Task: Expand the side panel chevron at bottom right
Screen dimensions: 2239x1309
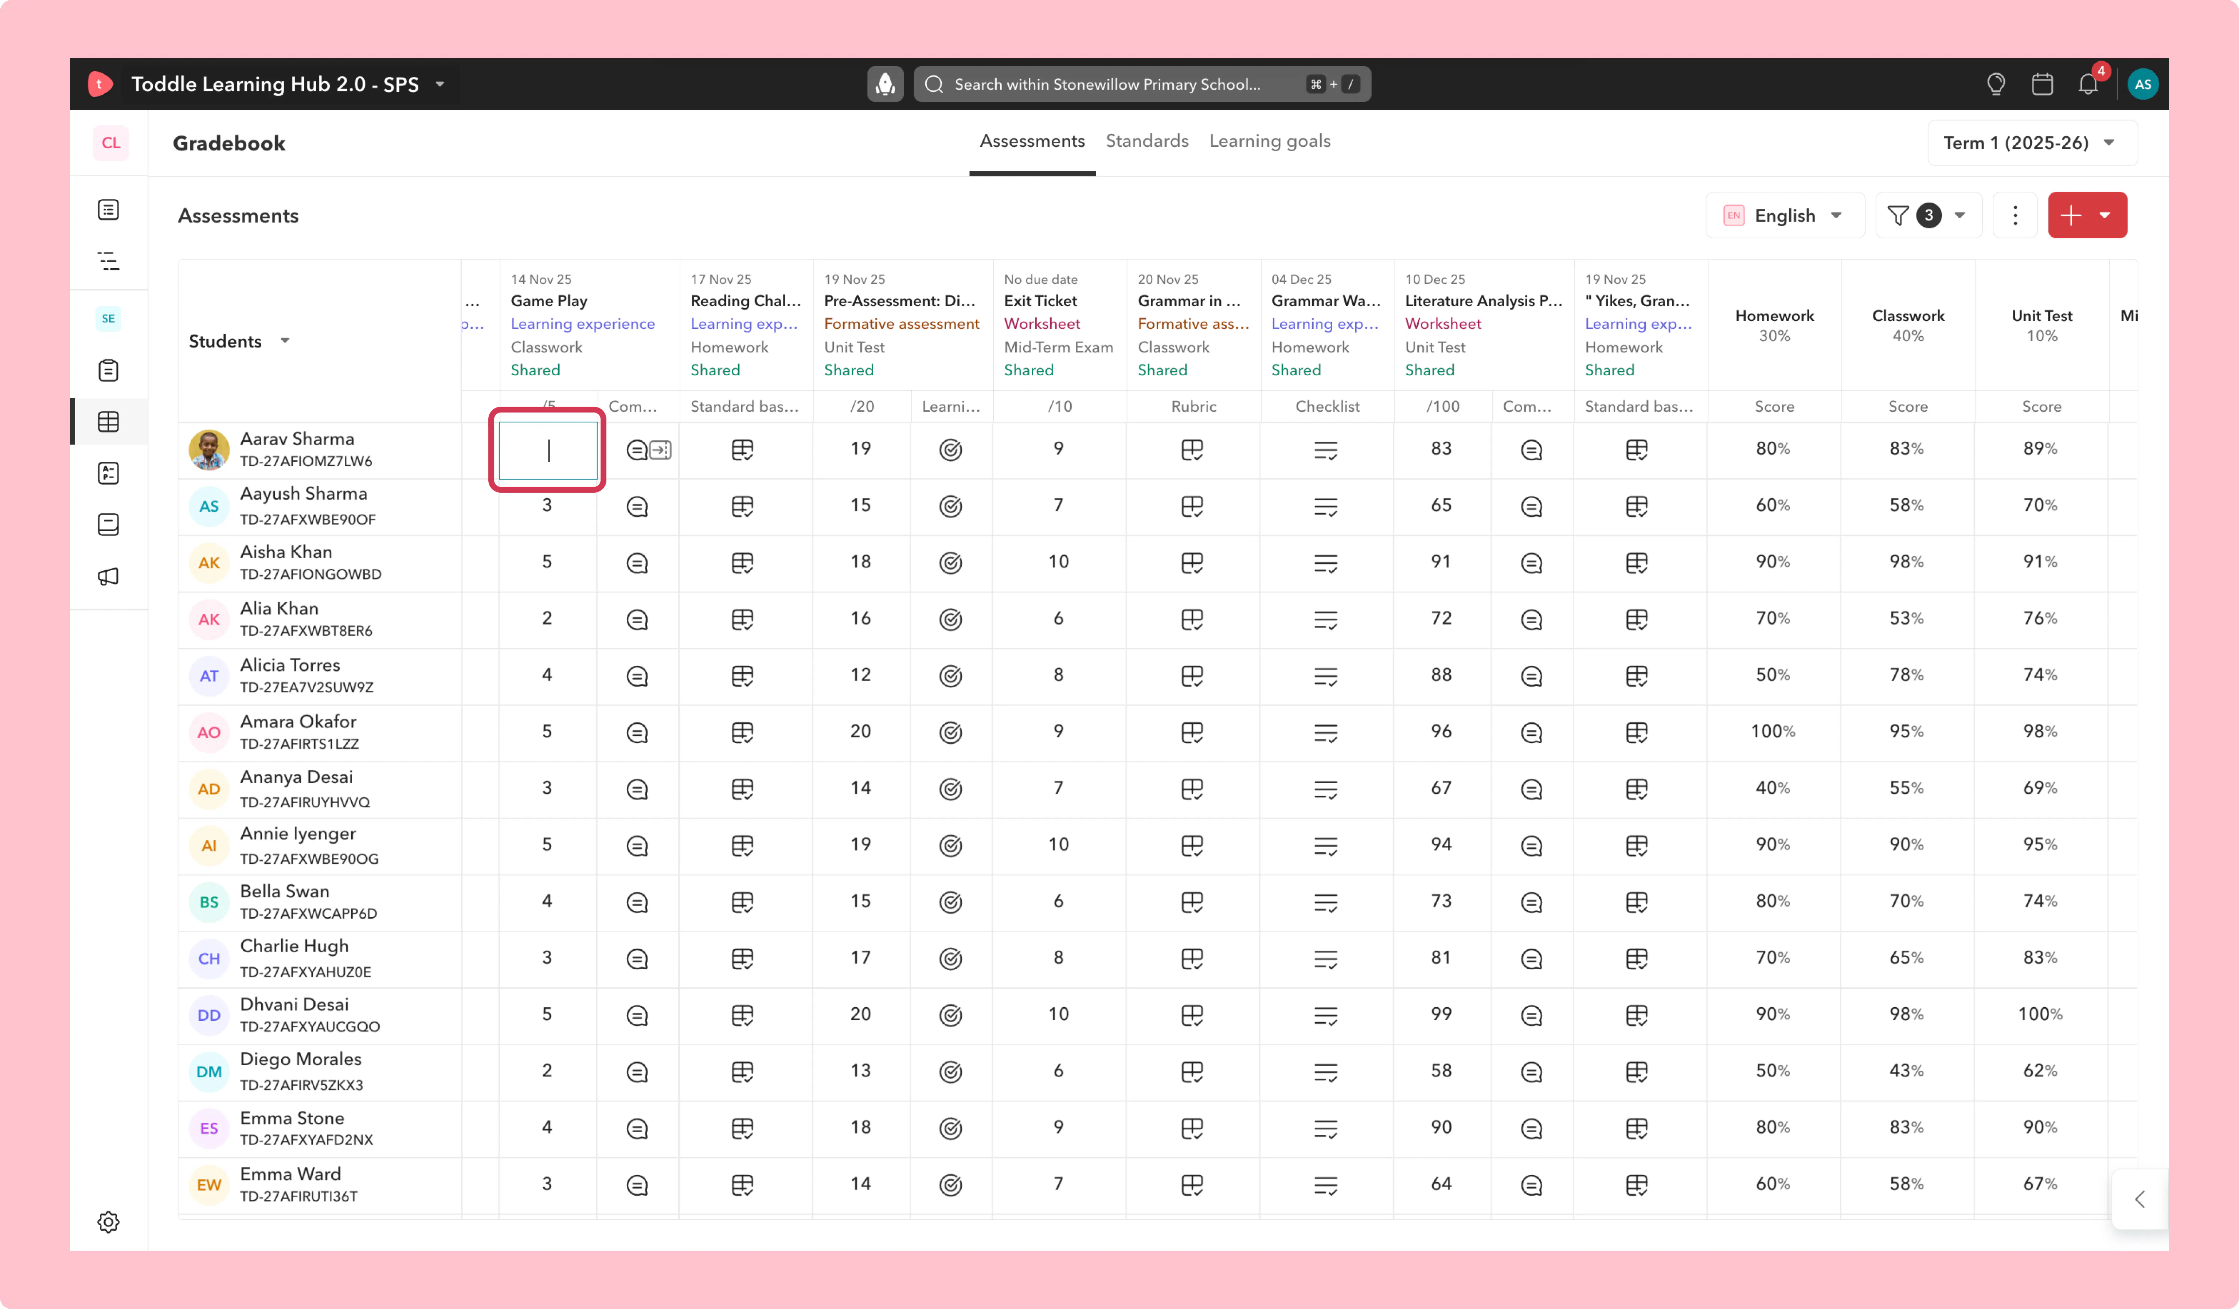Action: click(2140, 1200)
